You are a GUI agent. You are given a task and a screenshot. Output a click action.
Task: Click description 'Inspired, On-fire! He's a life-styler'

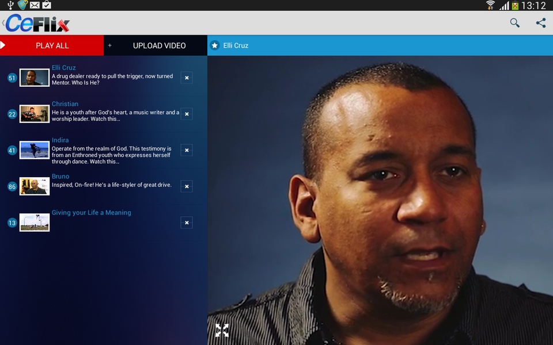coord(111,185)
